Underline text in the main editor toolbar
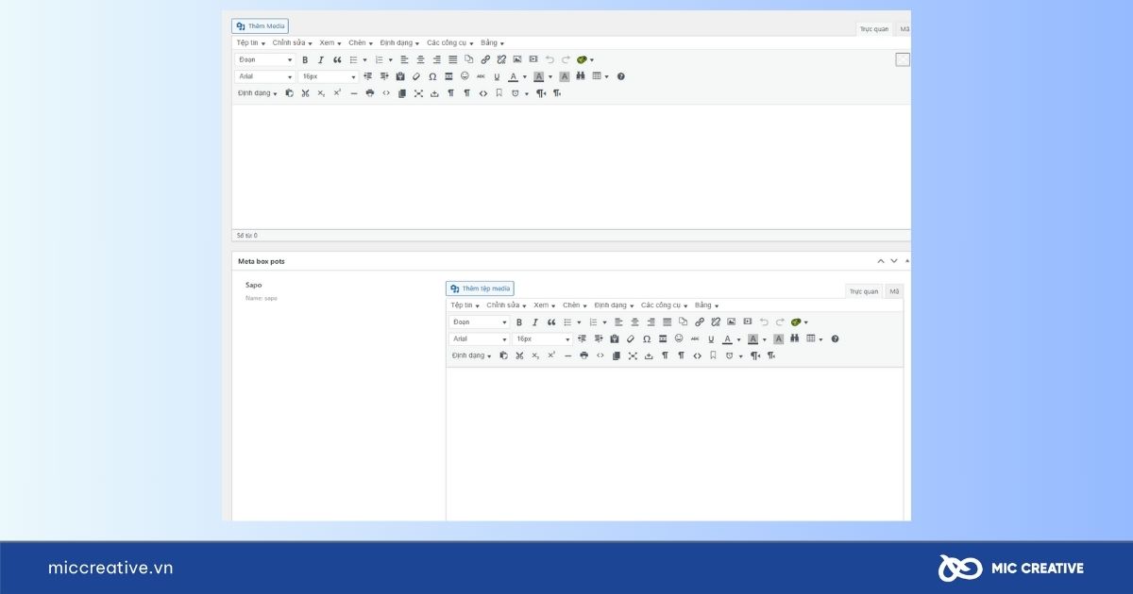The width and height of the screenshot is (1133, 594). (x=497, y=76)
